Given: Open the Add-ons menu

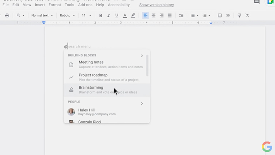Looking at the screenshot, I should pyautogui.click(x=85, y=5).
